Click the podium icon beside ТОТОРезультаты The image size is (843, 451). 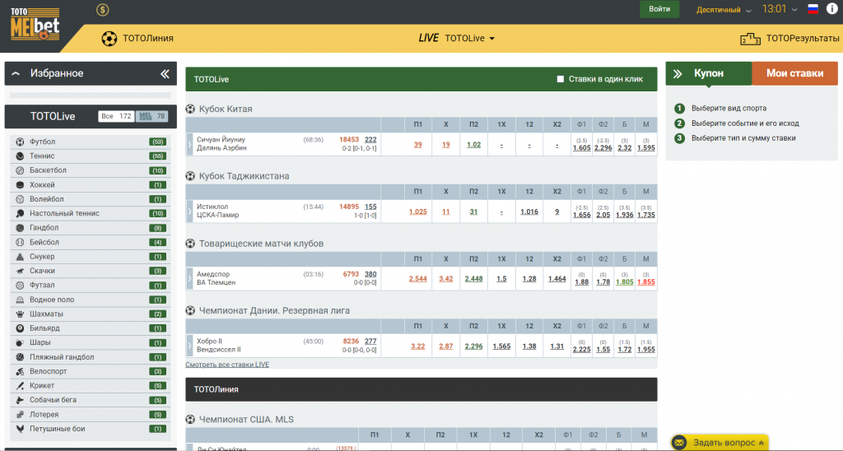[x=750, y=38]
